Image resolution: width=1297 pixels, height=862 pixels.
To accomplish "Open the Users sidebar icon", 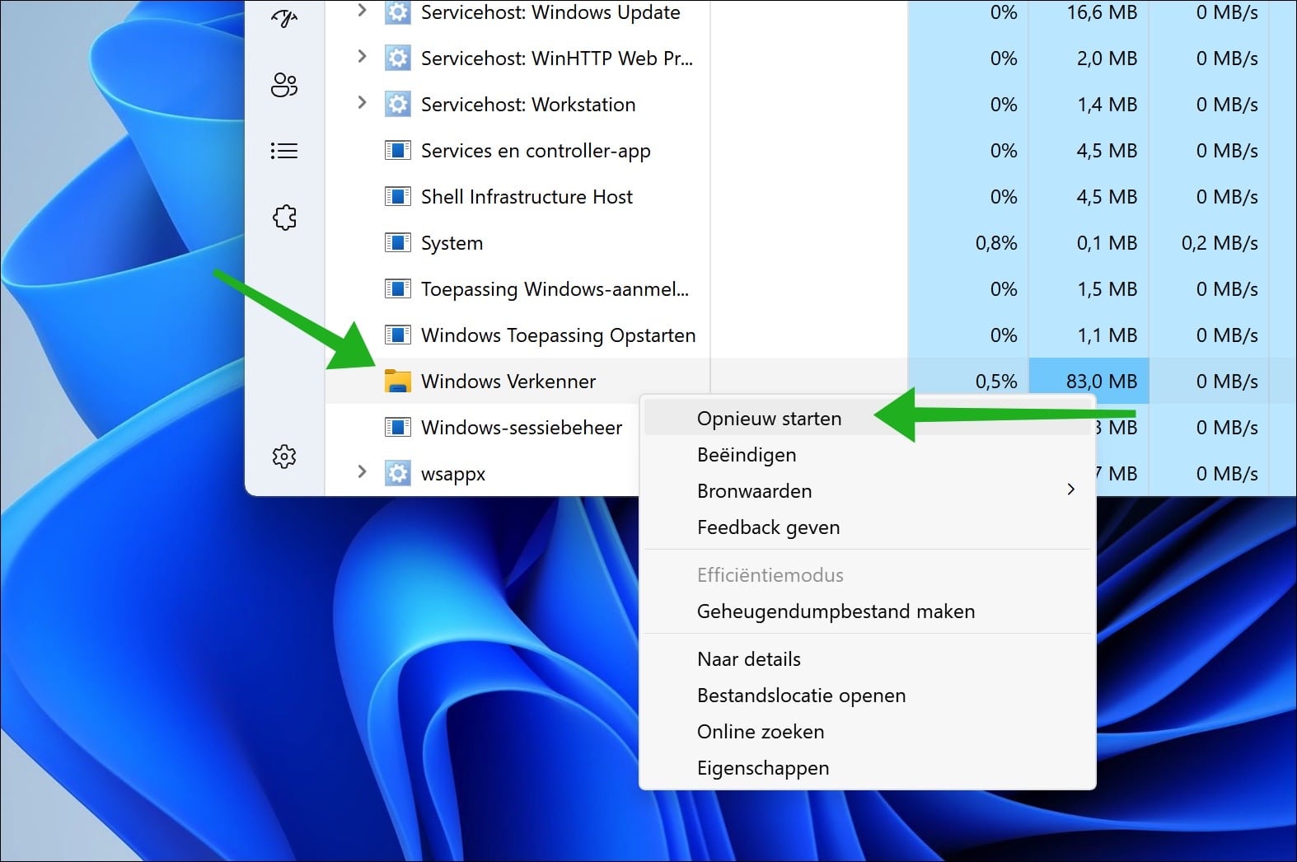I will pos(284,85).
